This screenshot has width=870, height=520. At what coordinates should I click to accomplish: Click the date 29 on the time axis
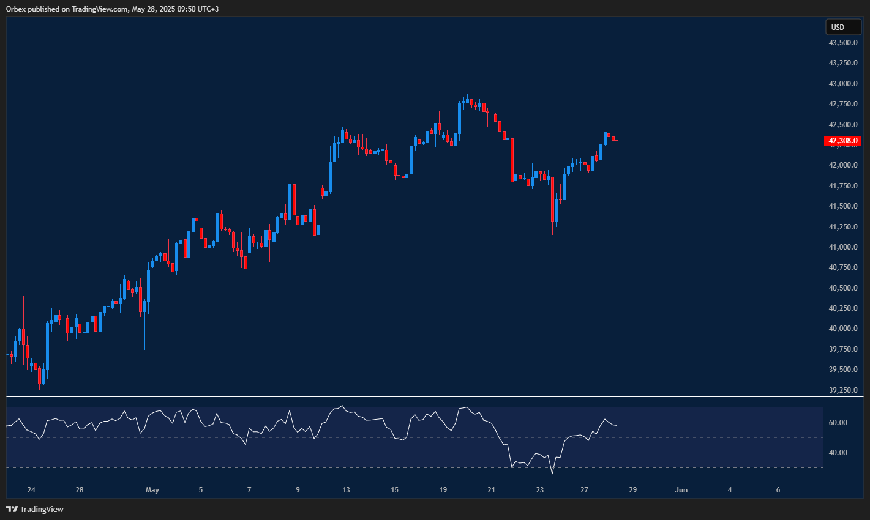[x=632, y=489]
